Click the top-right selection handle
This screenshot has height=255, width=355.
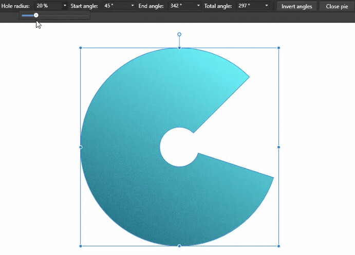point(278,48)
